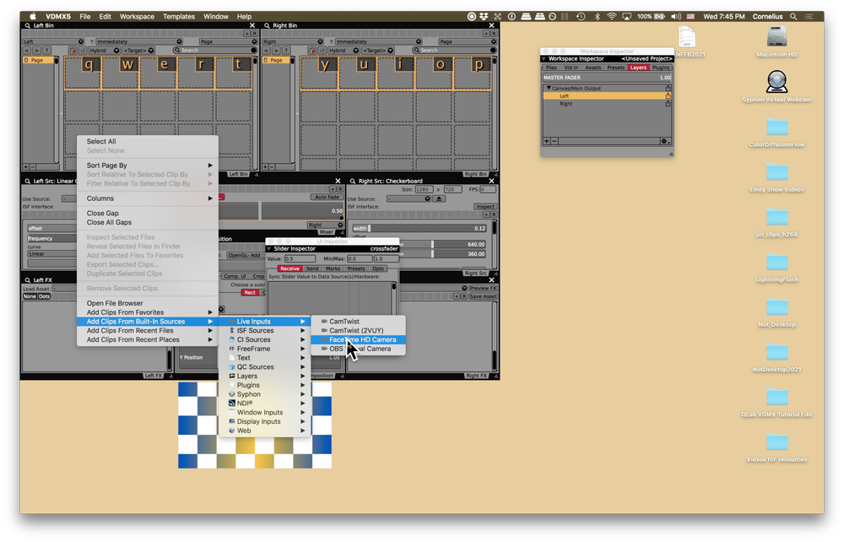Collapse the Slider Inspector disclosure triangle
The height and width of the screenshot is (542, 844).
pos(269,249)
